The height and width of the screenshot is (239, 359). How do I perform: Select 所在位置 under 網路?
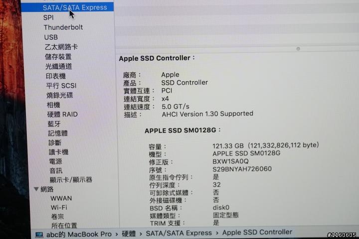click(x=64, y=226)
